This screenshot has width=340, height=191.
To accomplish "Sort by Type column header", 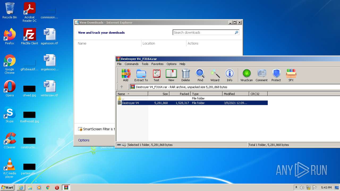I will pyautogui.click(x=206, y=94).
